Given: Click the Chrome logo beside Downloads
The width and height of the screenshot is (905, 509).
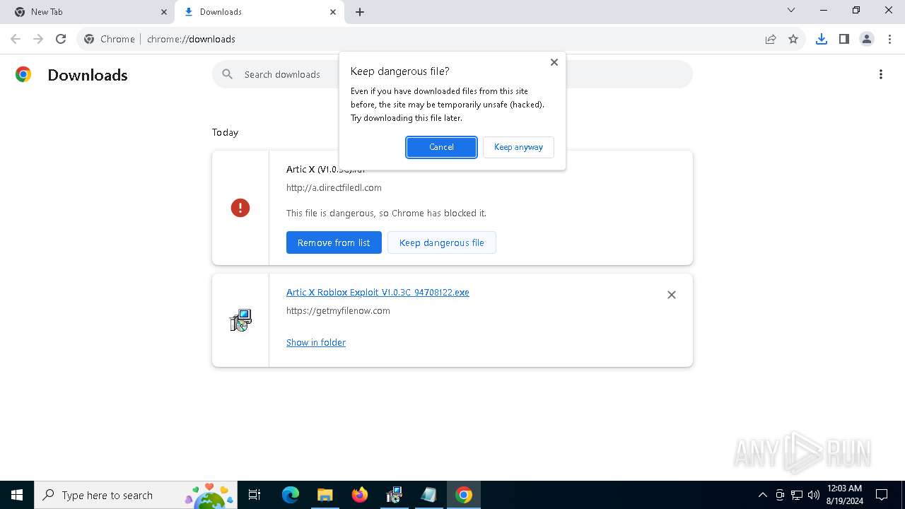Looking at the screenshot, I should click(x=23, y=74).
